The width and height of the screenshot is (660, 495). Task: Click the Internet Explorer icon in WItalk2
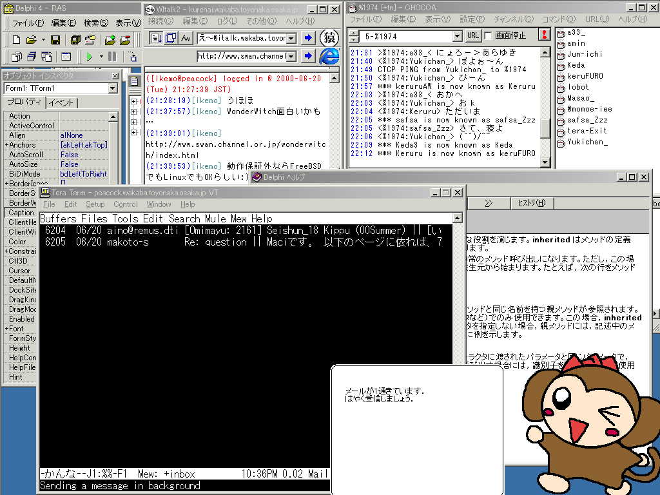coord(329,56)
